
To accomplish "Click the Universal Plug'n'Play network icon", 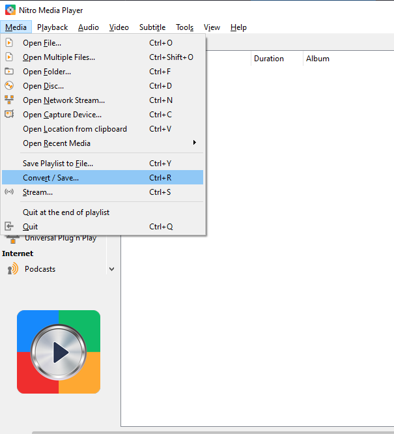I will [13, 239].
